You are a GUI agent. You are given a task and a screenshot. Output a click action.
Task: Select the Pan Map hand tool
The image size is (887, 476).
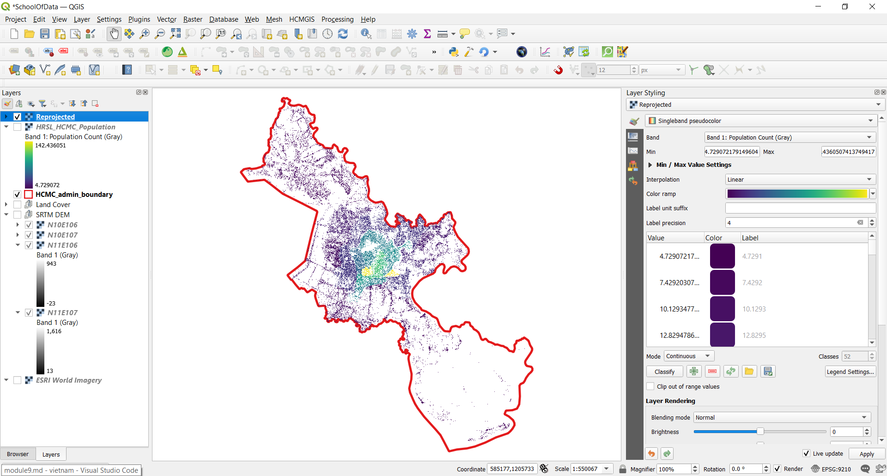(114, 34)
